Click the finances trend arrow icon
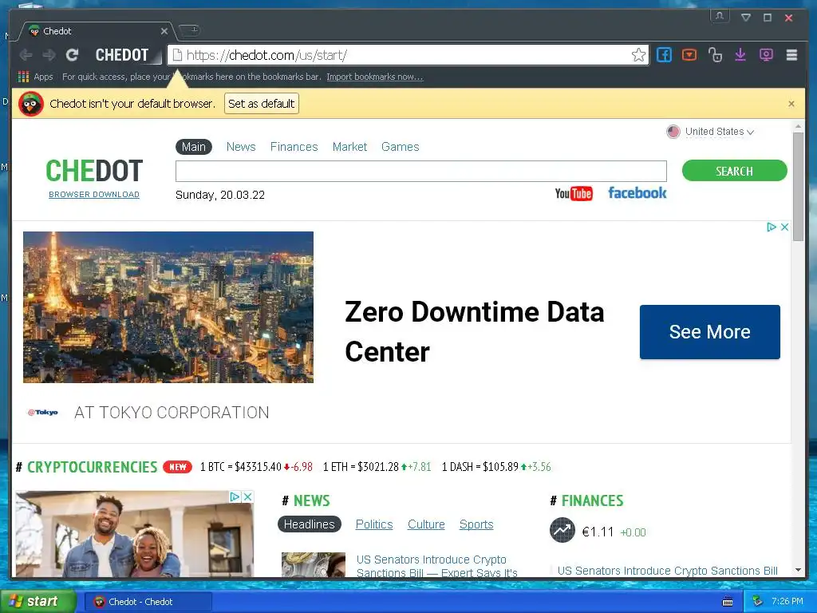The image size is (817, 613). 562,530
